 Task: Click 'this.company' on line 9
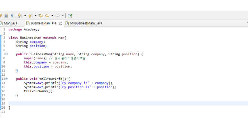(x=35, y=62)
